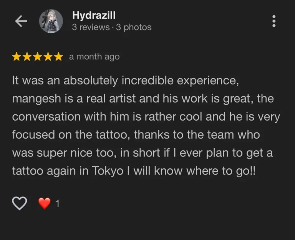Click the third yellow rating star
Viewport: 295px width, 240px height.
tap(37, 57)
